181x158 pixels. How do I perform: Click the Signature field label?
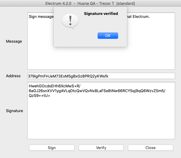pyautogui.click(x=15, y=111)
